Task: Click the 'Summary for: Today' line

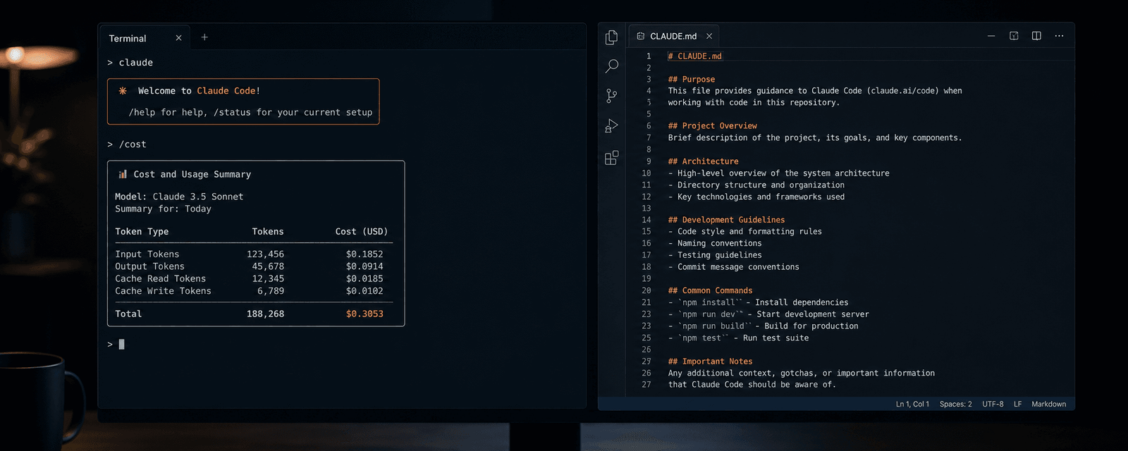Action: tap(163, 209)
